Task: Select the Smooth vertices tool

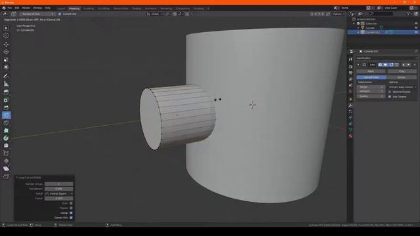Action: [x=6, y=146]
